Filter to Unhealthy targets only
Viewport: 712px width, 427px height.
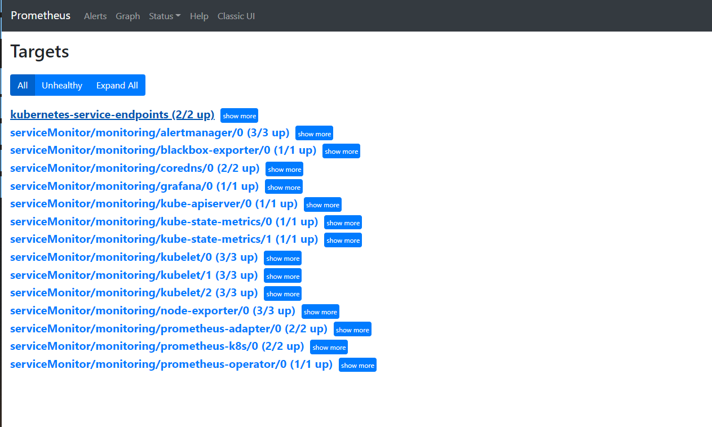coord(62,85)
